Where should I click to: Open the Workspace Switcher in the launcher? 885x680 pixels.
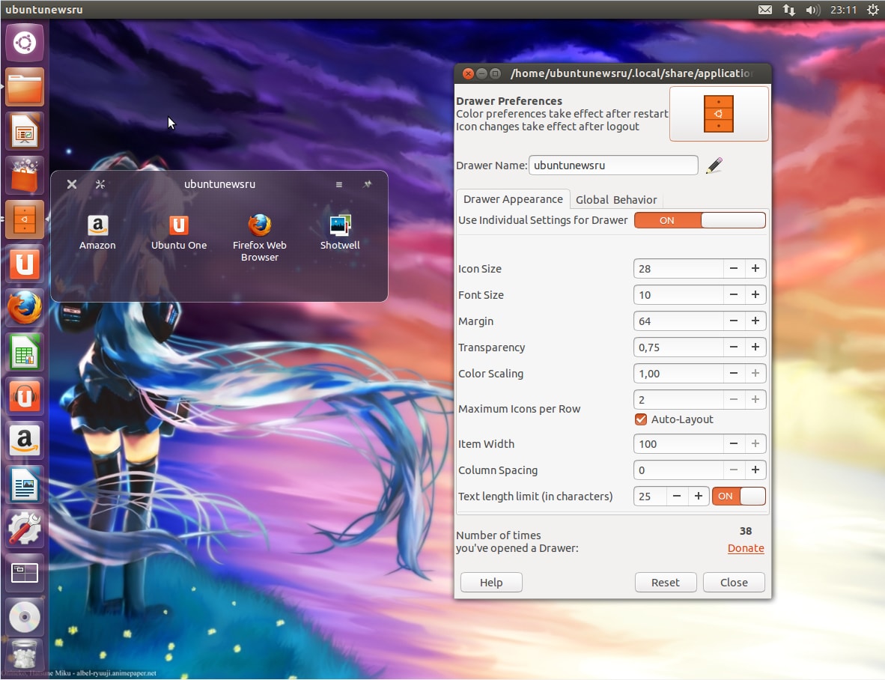[x=25, y=573]
